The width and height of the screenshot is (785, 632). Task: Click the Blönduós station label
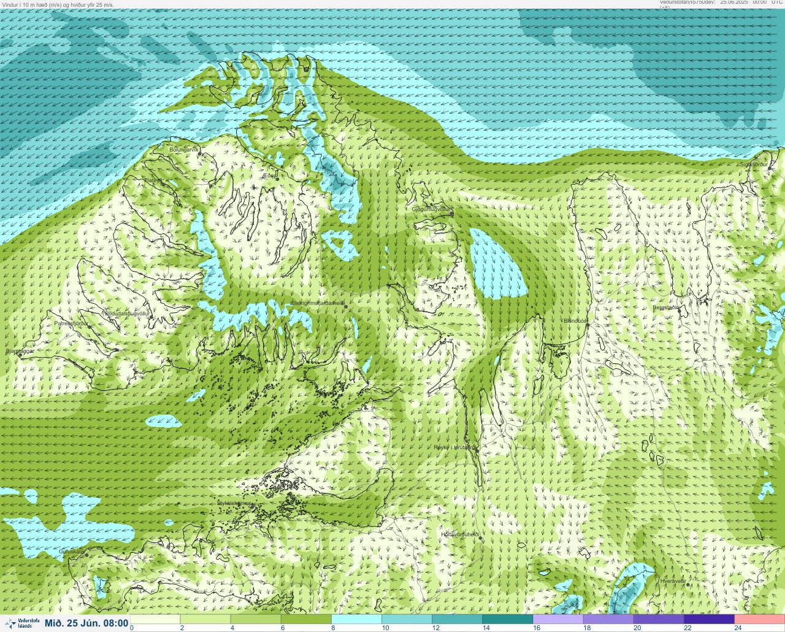tap(575, 321)
